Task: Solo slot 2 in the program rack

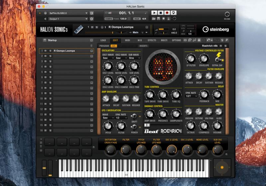Action: click(x=49, y=56)
